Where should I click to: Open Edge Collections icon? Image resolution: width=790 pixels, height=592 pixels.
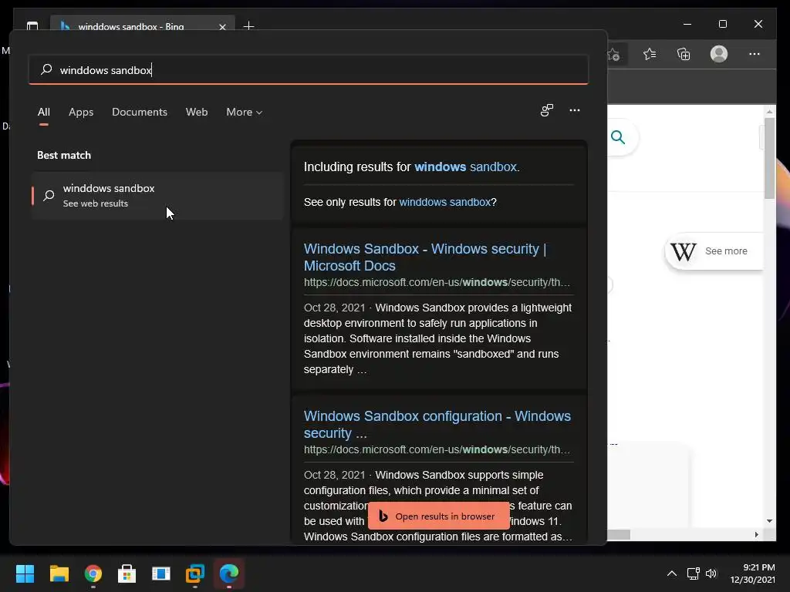[684, 54]
